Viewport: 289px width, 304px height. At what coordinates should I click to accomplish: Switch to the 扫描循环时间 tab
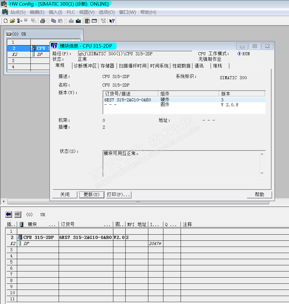tap(133, 66)
